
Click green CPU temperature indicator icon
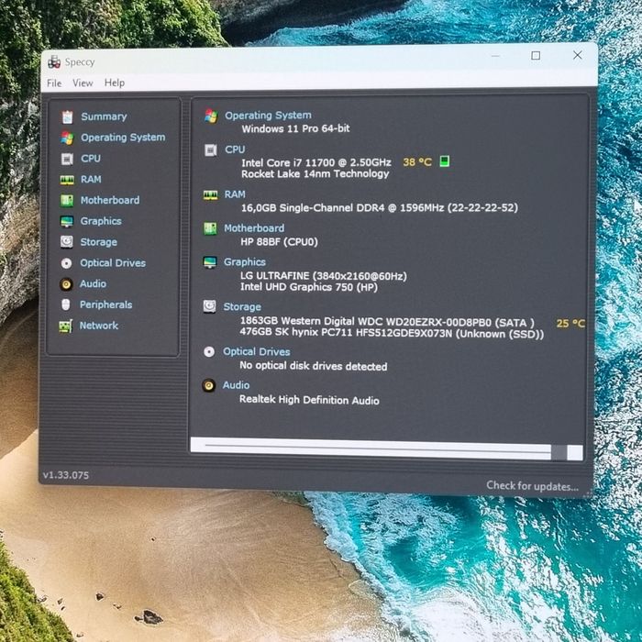click(444, 161)
